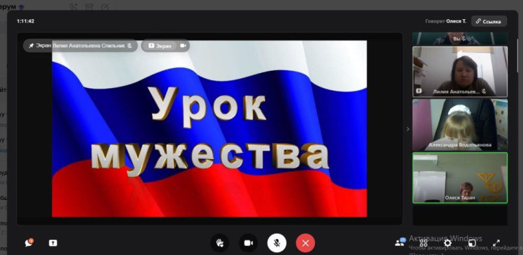Switch to the presenter's camera view
This screenshot has width=523, height=255.
click(x=183, y=45)
